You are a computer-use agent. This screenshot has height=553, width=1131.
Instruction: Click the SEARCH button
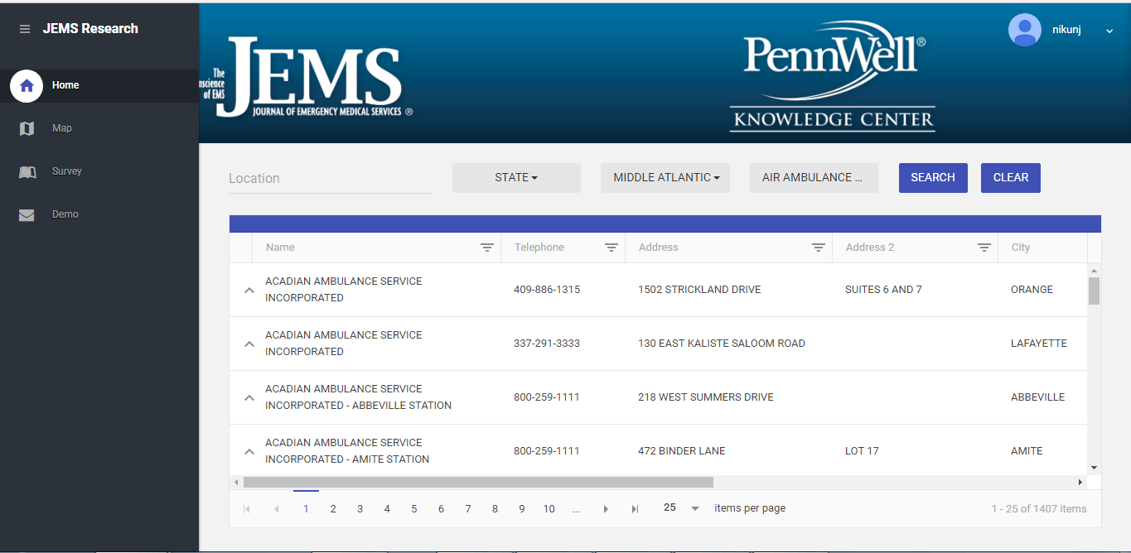point(933,177)
